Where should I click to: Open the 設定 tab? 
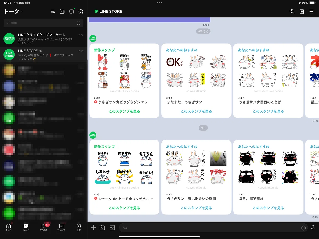[78, 227]
